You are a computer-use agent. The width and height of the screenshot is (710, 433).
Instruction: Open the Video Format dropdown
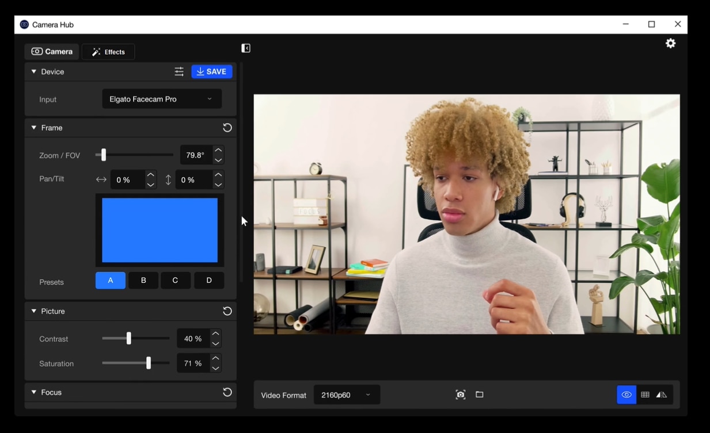tap(346, 395)
